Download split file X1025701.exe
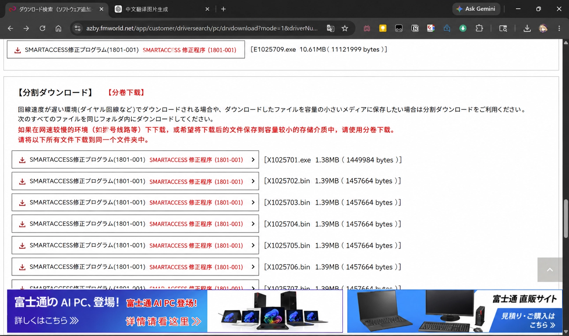The height and width of the screenshot is (336, 569). (x=135, y=160)
